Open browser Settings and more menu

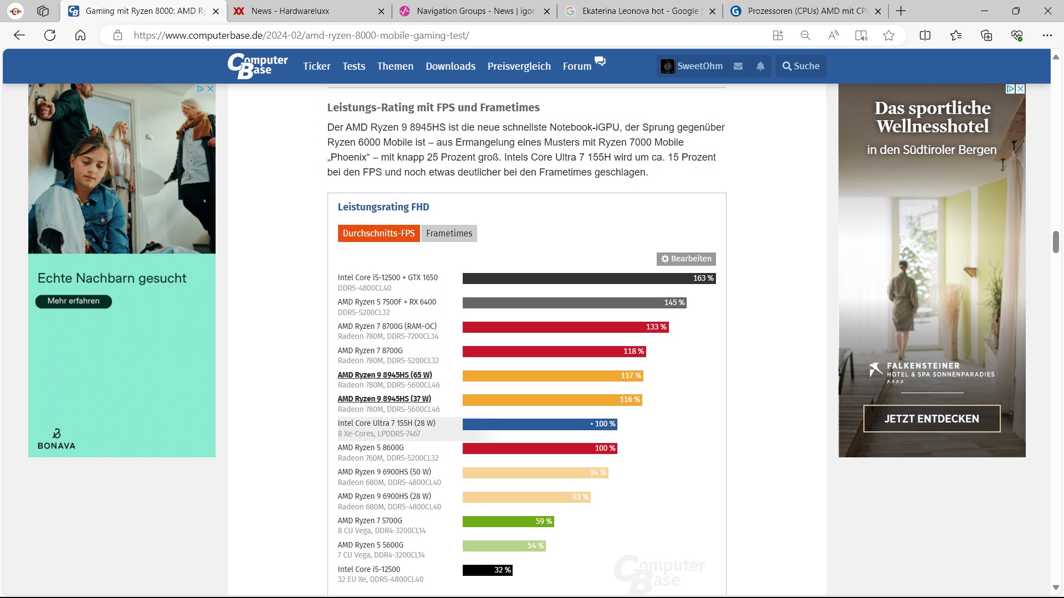coord(1047,35)
